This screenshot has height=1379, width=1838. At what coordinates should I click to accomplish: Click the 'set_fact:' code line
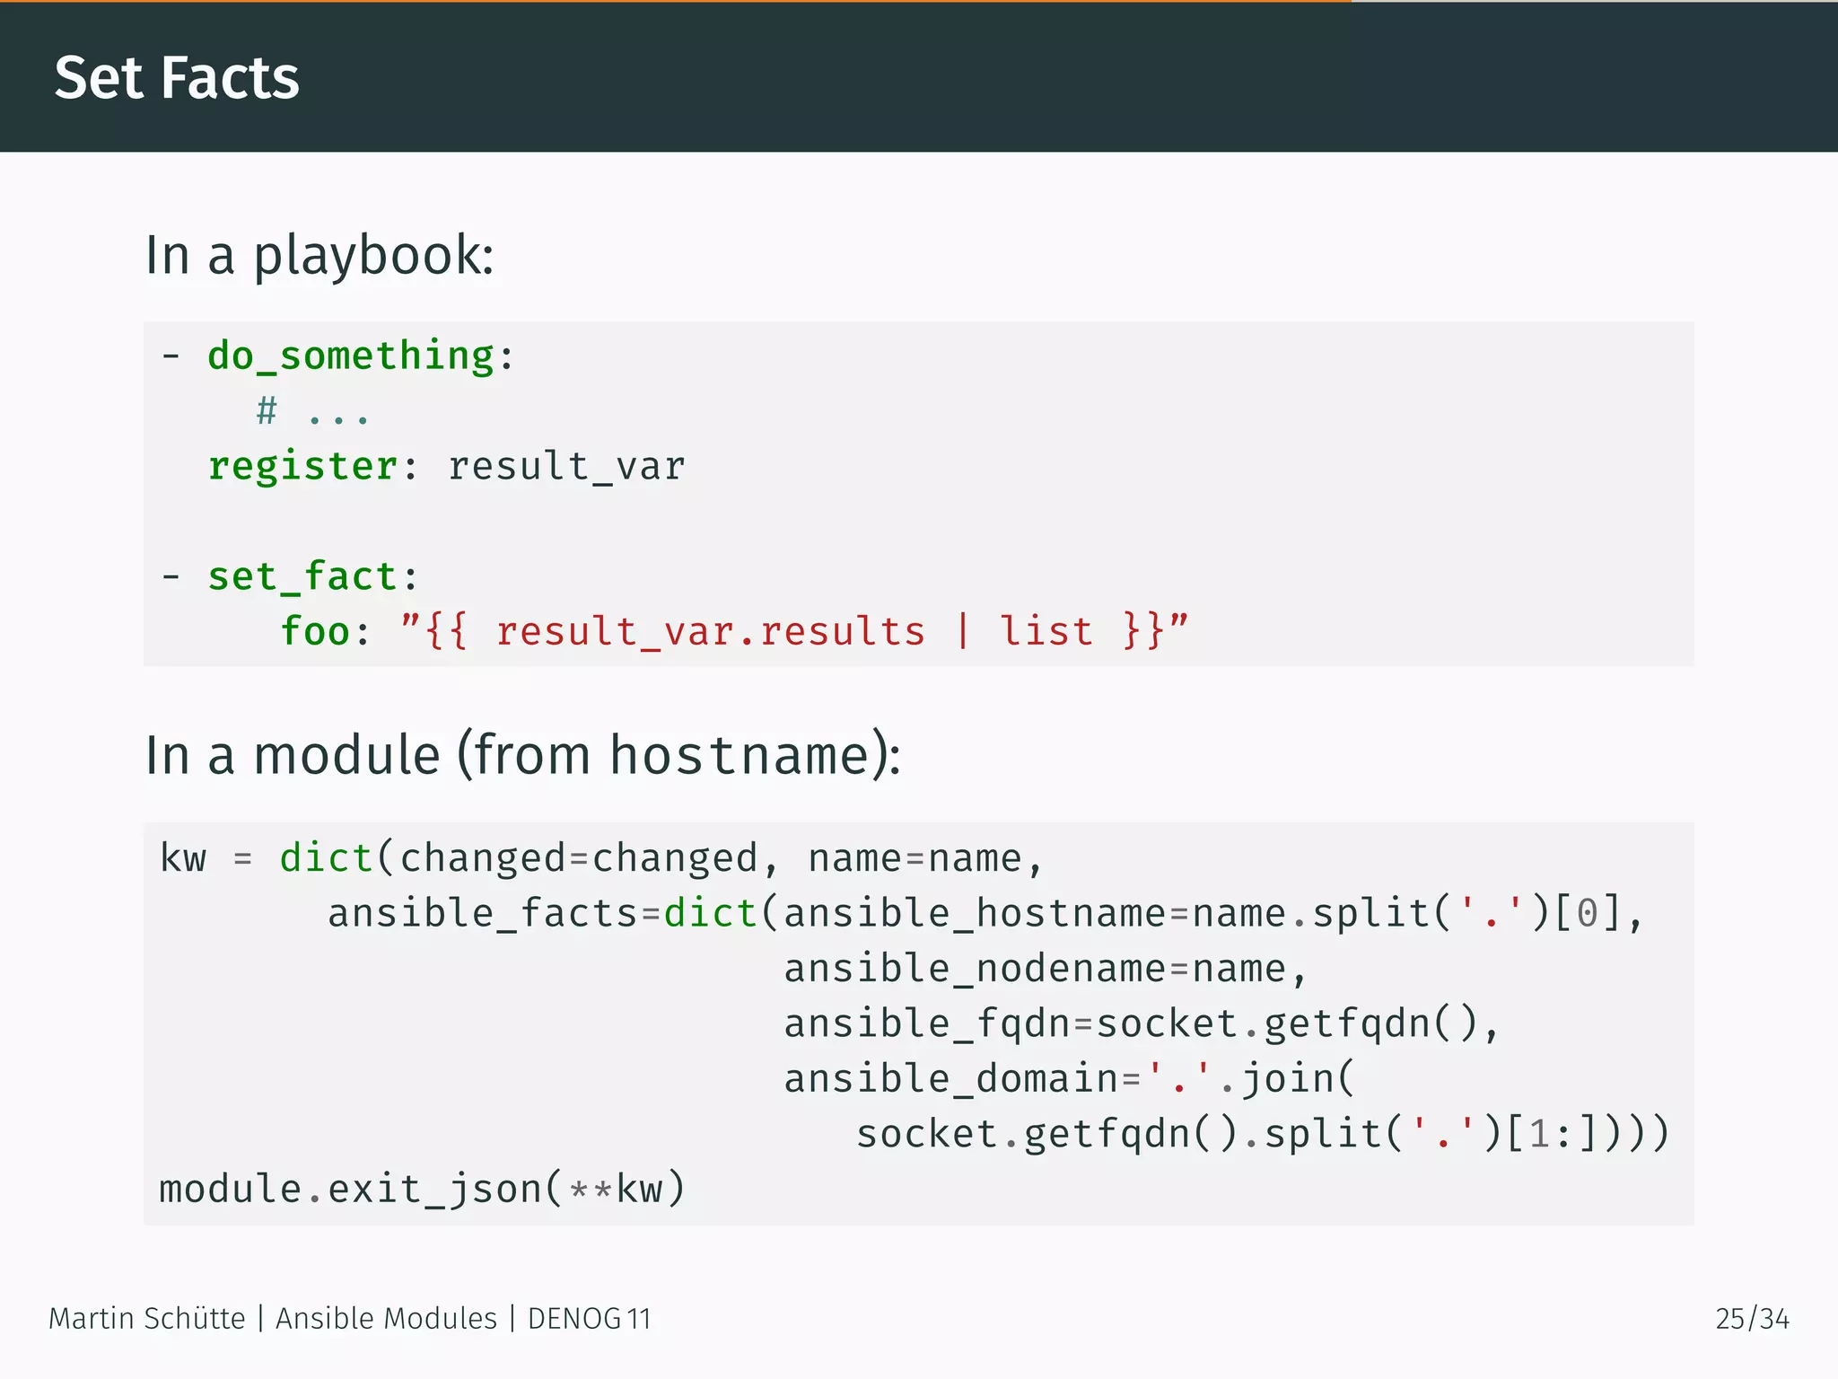point(289,576)
